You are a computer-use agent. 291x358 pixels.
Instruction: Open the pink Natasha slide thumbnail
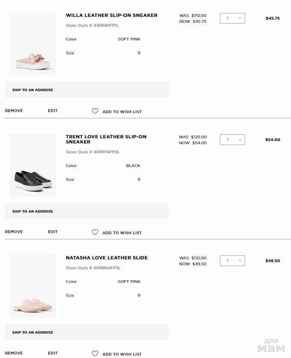(x=33, y=286)
